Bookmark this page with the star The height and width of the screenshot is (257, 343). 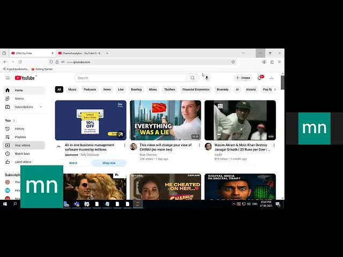pyautogui.click(x=233, y=62)
